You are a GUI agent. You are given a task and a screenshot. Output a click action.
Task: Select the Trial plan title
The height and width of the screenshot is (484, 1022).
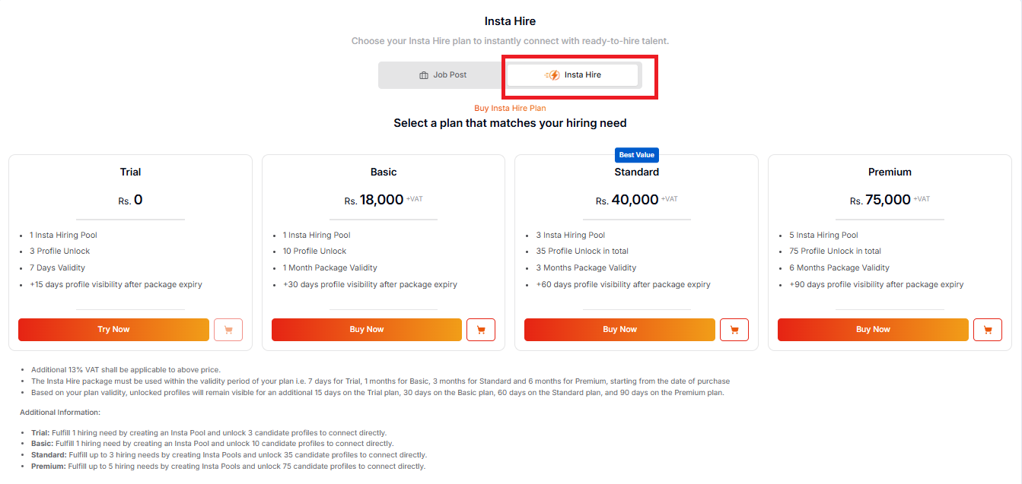pos(130,172)
